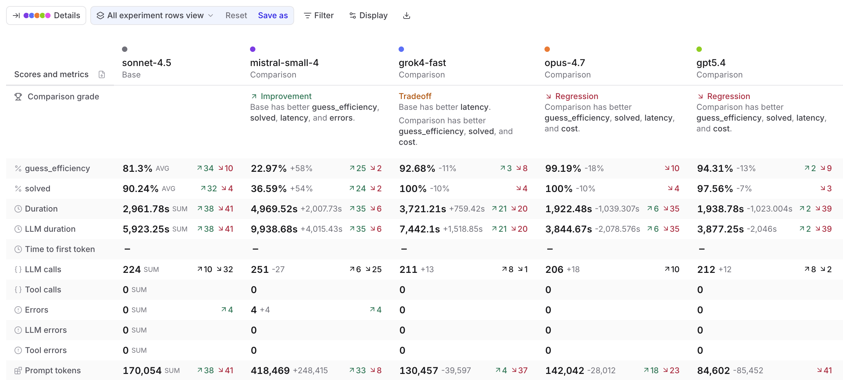843x380 pixels.
Task: Click the LLM errors row label
Action: [46, 330]
